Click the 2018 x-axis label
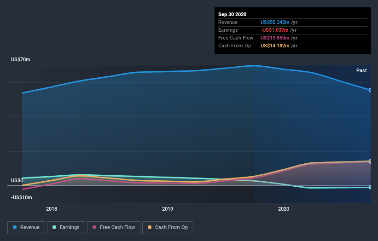Viewport: 378px width, 241px height. (52, 209)
